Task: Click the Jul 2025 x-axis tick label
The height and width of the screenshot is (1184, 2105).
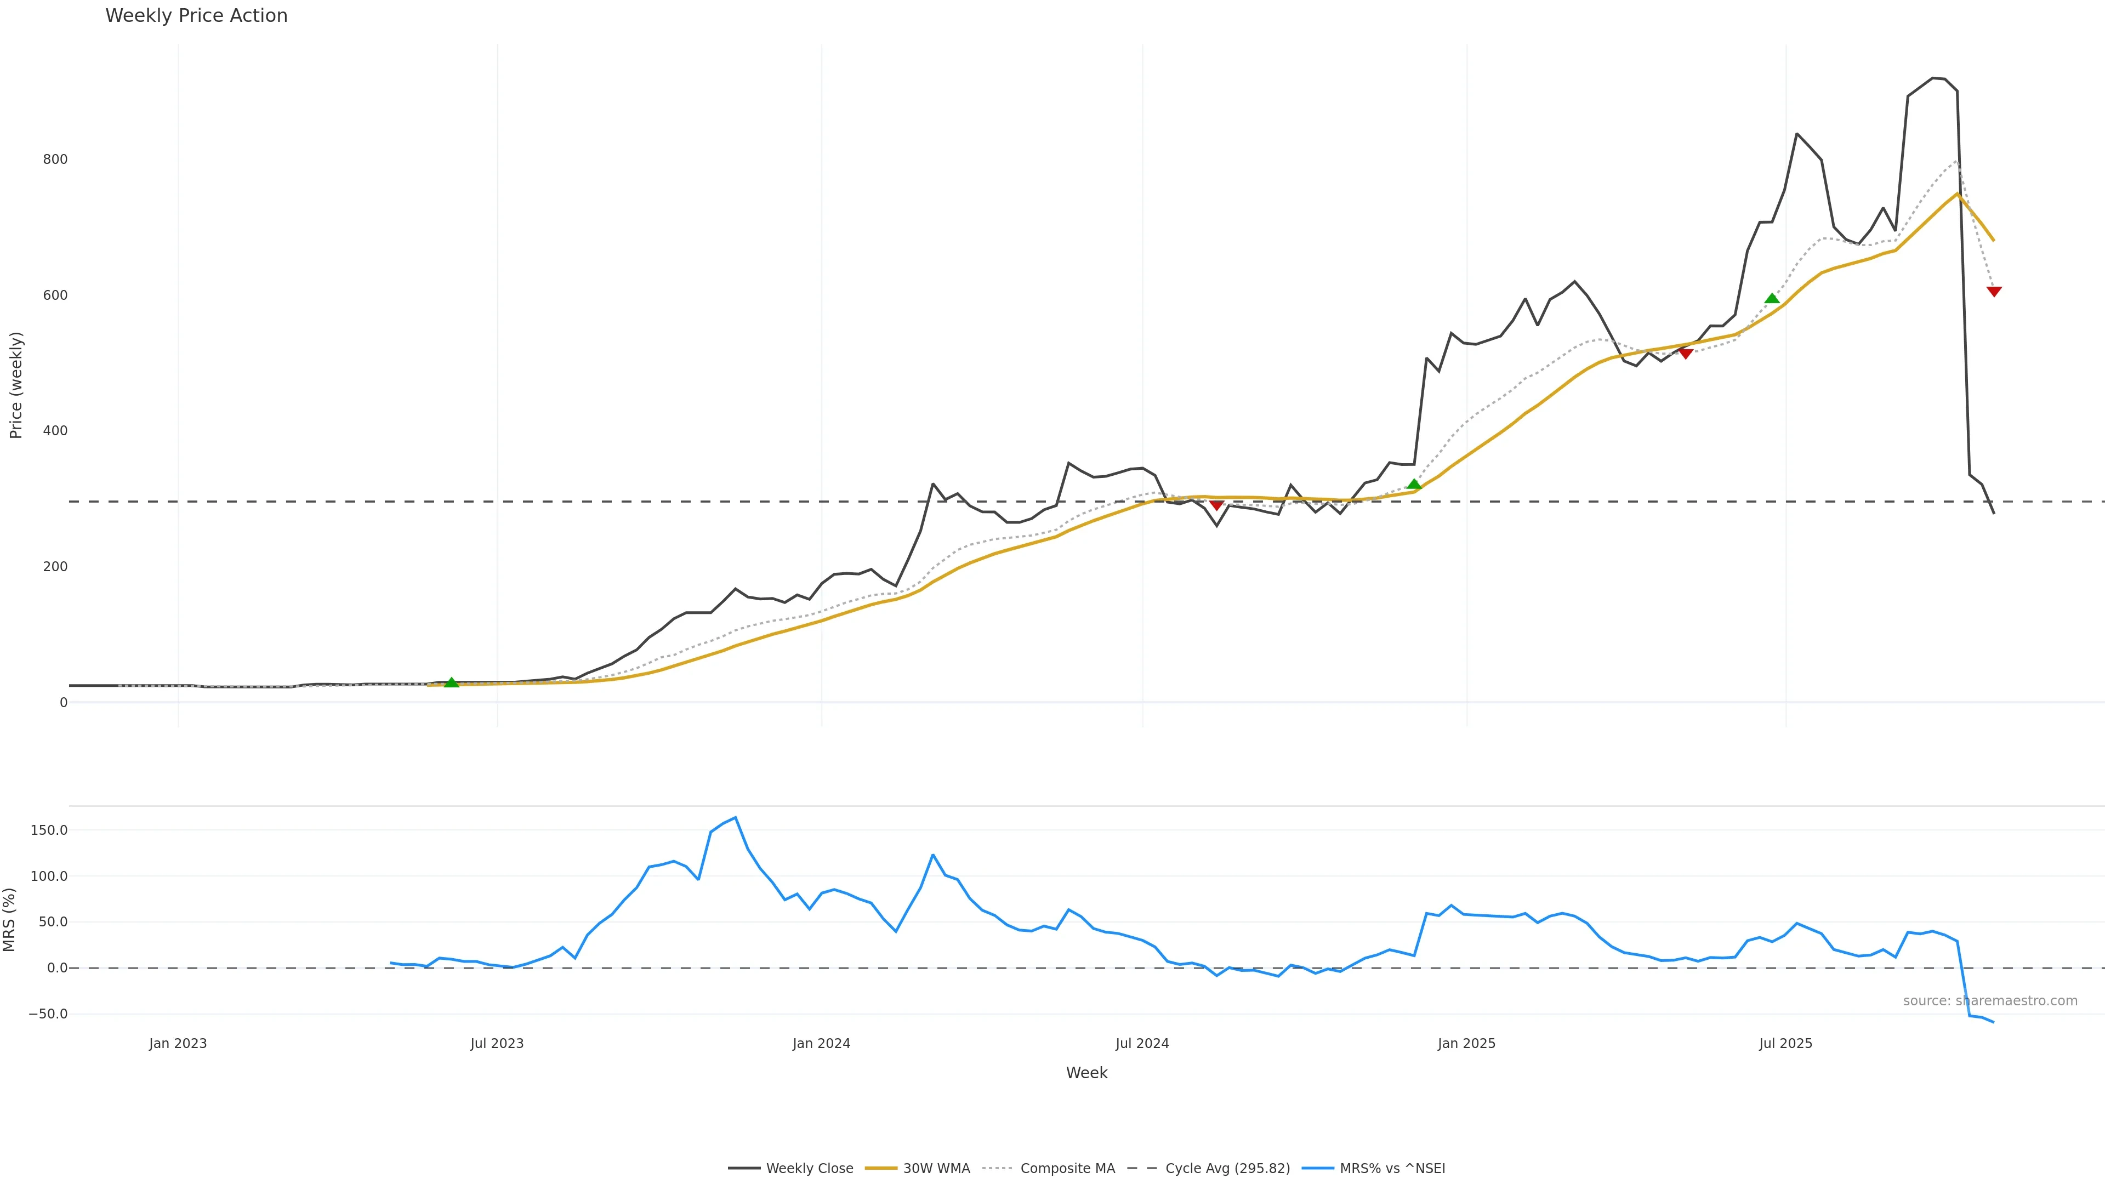Action: pos(1785,1044)
